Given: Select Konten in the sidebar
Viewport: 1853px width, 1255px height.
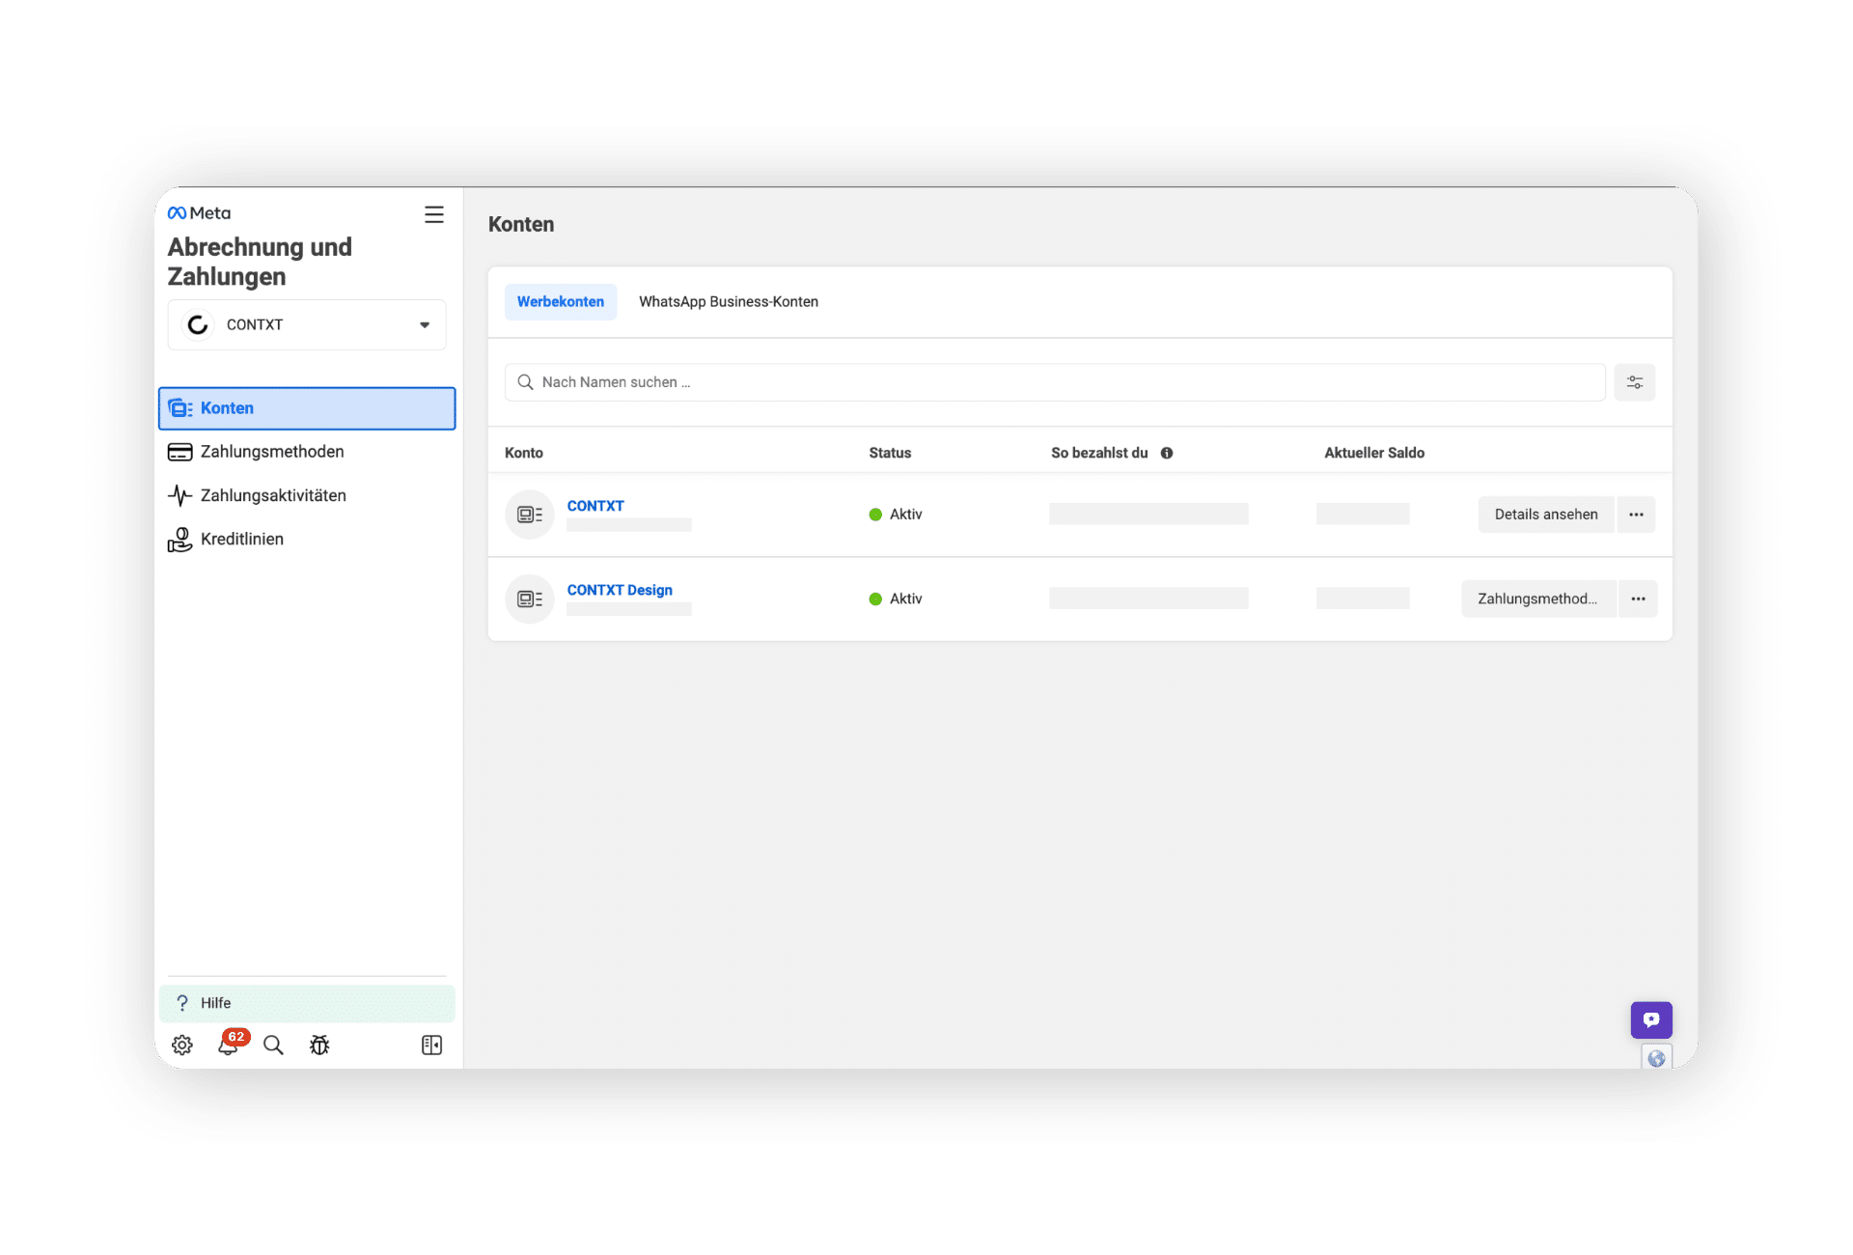Looking at the screenshot, I should coord(307,408).
